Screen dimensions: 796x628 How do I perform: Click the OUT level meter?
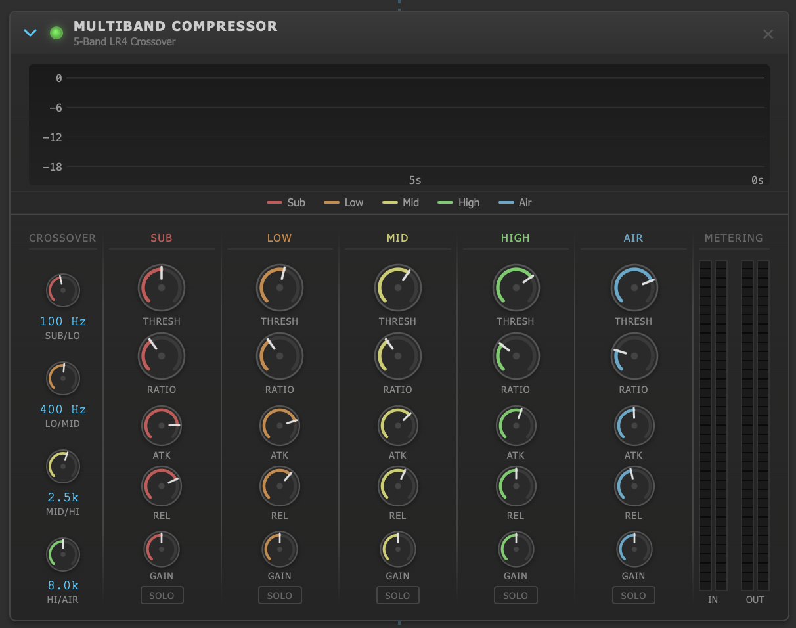click(755, 426)
